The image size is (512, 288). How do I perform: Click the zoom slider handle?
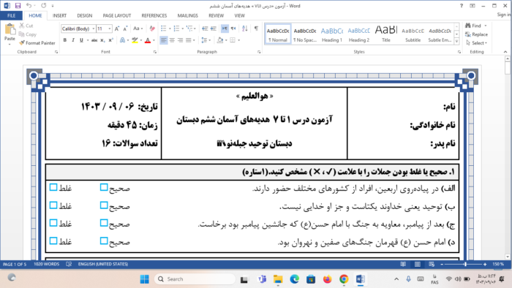(x=465, y=264)
